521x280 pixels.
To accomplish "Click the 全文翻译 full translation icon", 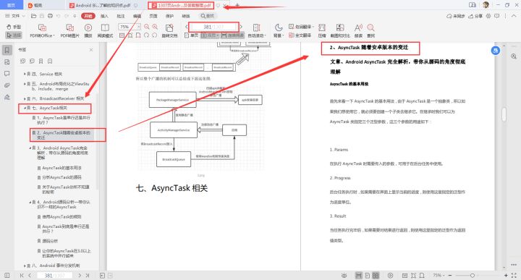I will coord(300,35).
